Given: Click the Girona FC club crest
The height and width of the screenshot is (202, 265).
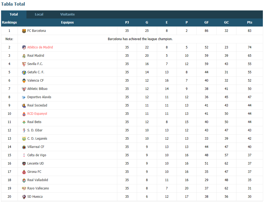Looking at the screenshot, I should coord(24,172).
